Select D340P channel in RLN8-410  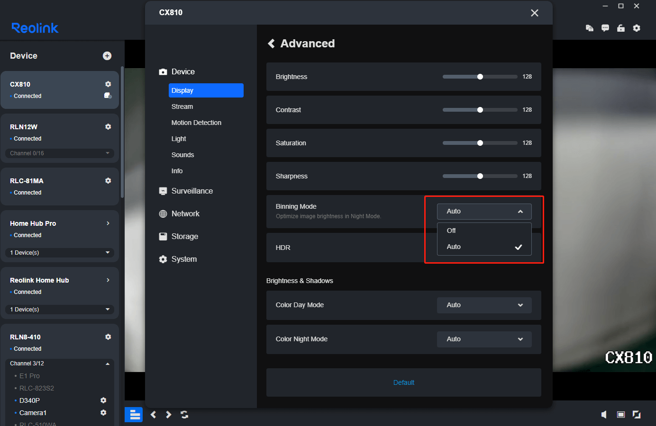[29, 400]
